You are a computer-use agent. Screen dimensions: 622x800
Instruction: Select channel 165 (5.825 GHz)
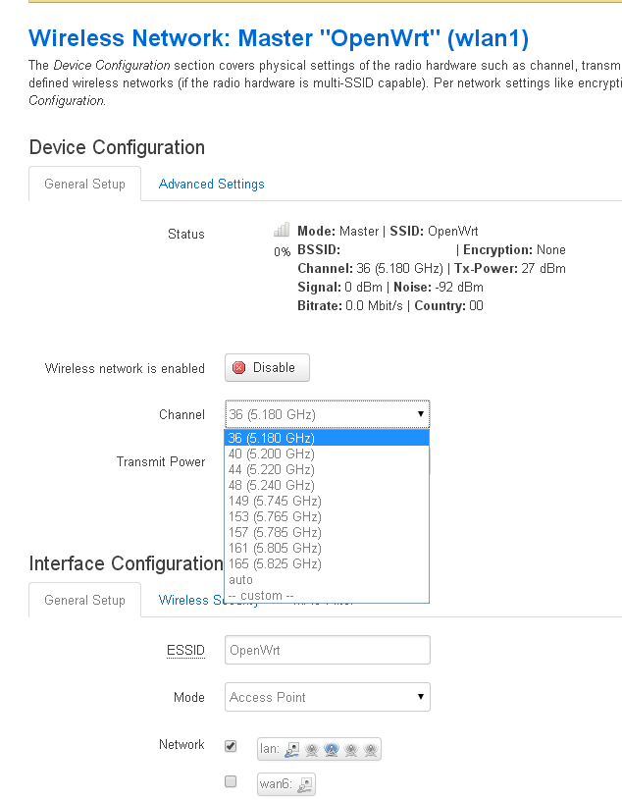pyautogui.click(x=327, y=564)
